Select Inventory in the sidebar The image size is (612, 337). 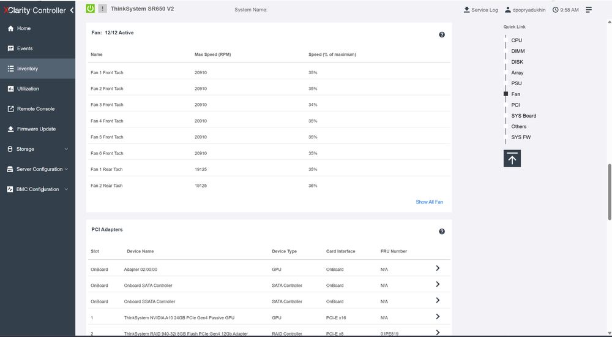click(37, 69)
